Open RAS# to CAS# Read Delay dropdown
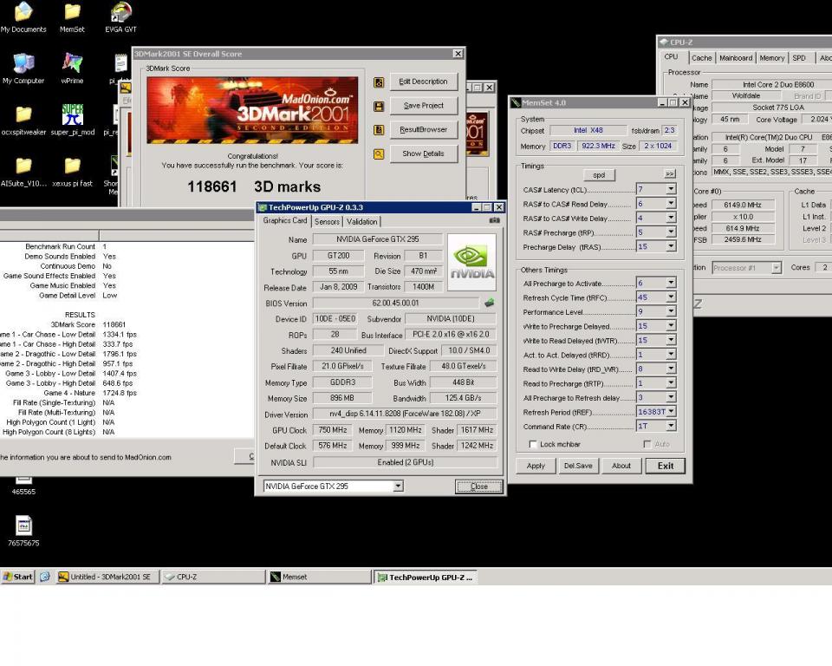 (671, 204)
